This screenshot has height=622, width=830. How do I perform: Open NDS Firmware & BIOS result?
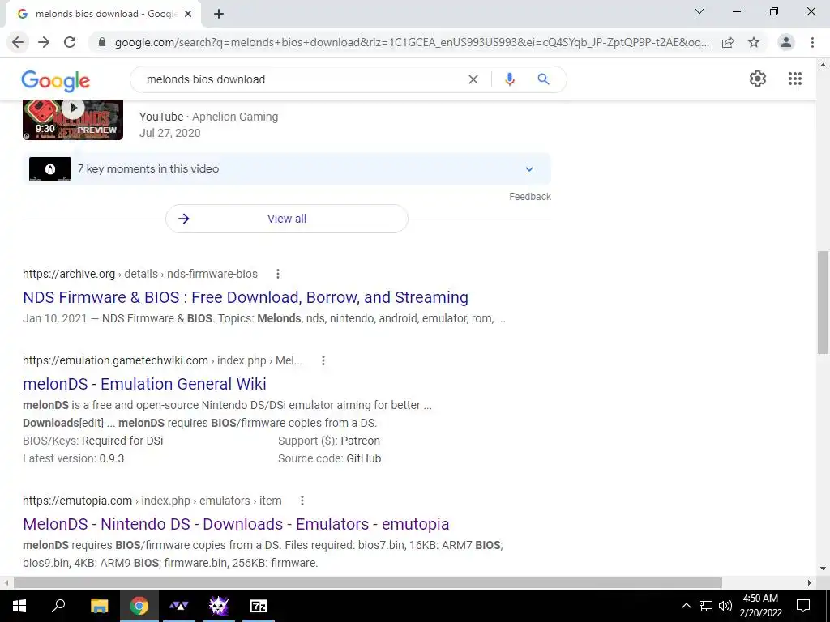click(246, 297)
